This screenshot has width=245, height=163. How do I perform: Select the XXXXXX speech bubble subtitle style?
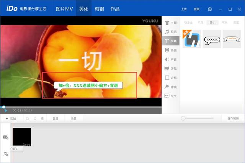pos(212,39)
